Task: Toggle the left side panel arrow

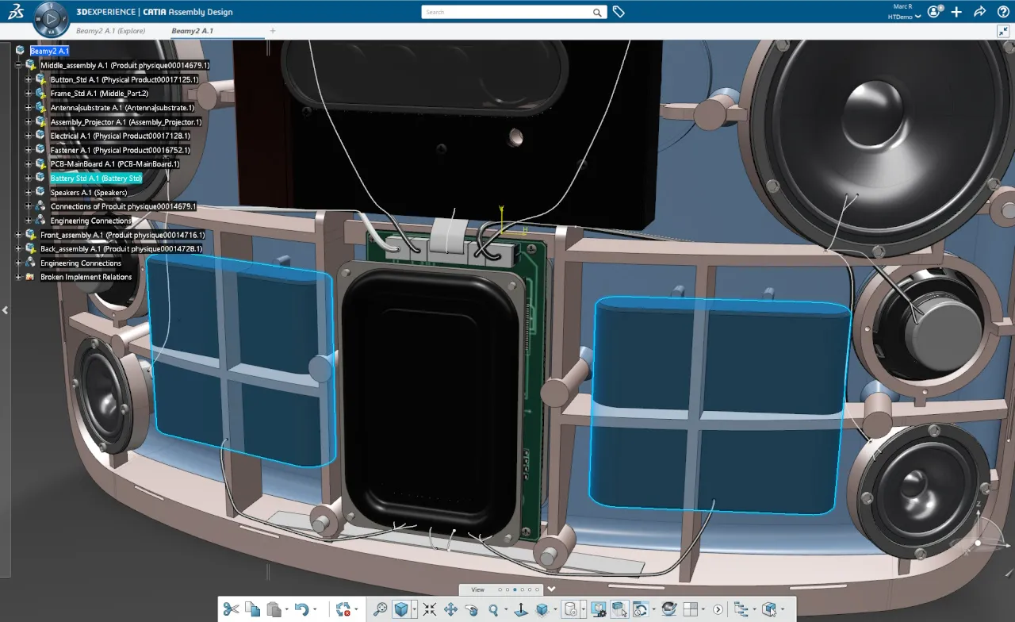Action: pyautogui.click(x=6, y=310)
